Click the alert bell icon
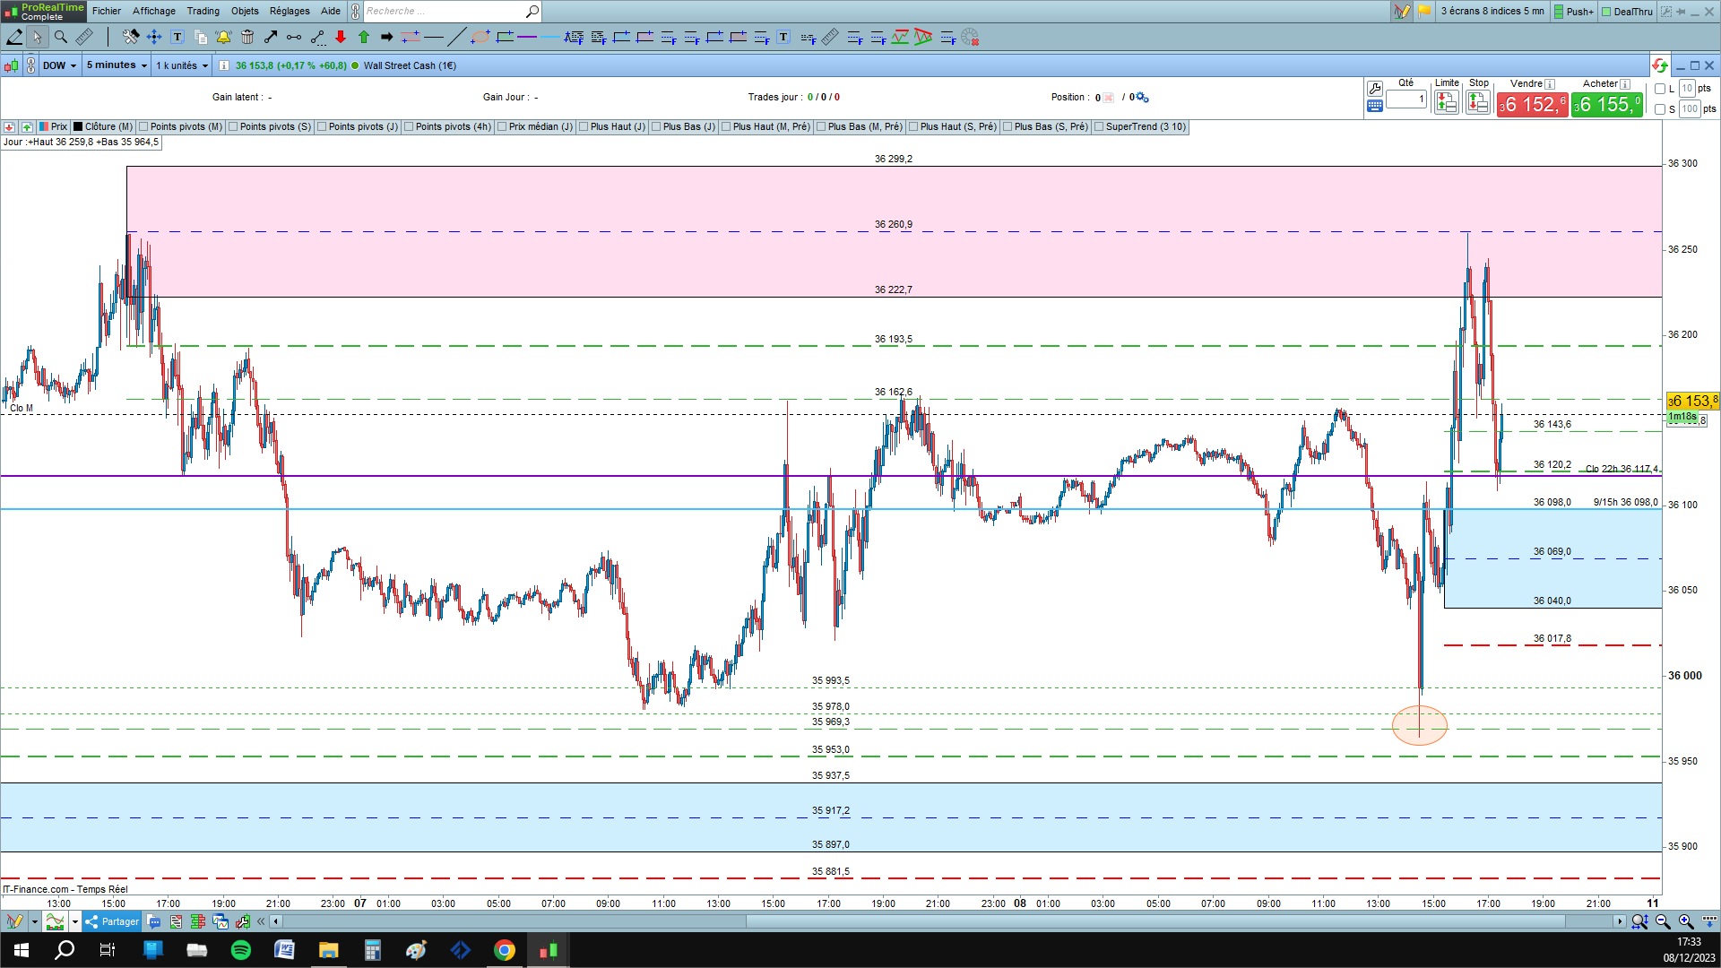The height and width of the screenshot is (968, 1721). tap(223, 37)
